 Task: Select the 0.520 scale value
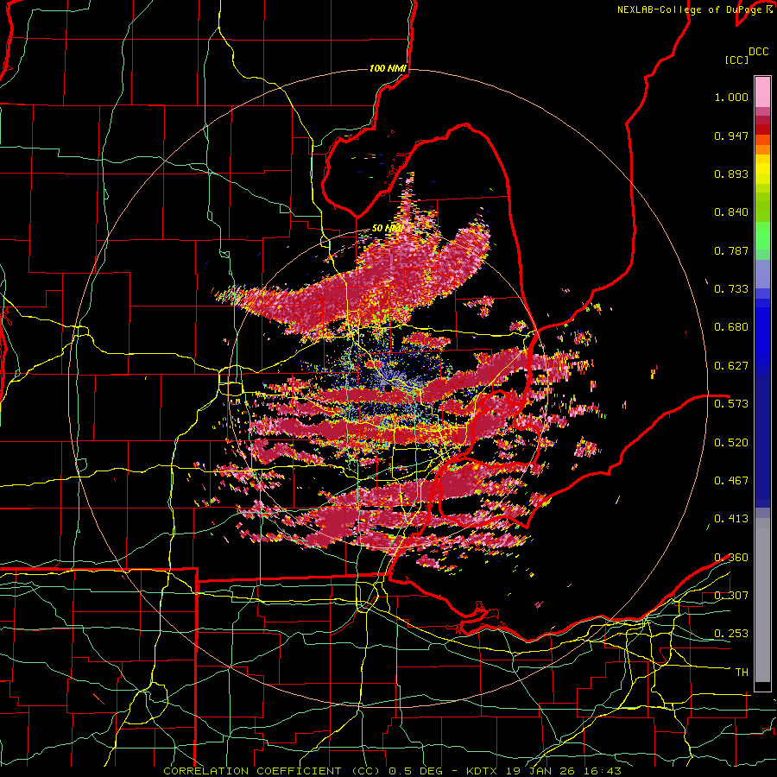(x=731, y=442)
